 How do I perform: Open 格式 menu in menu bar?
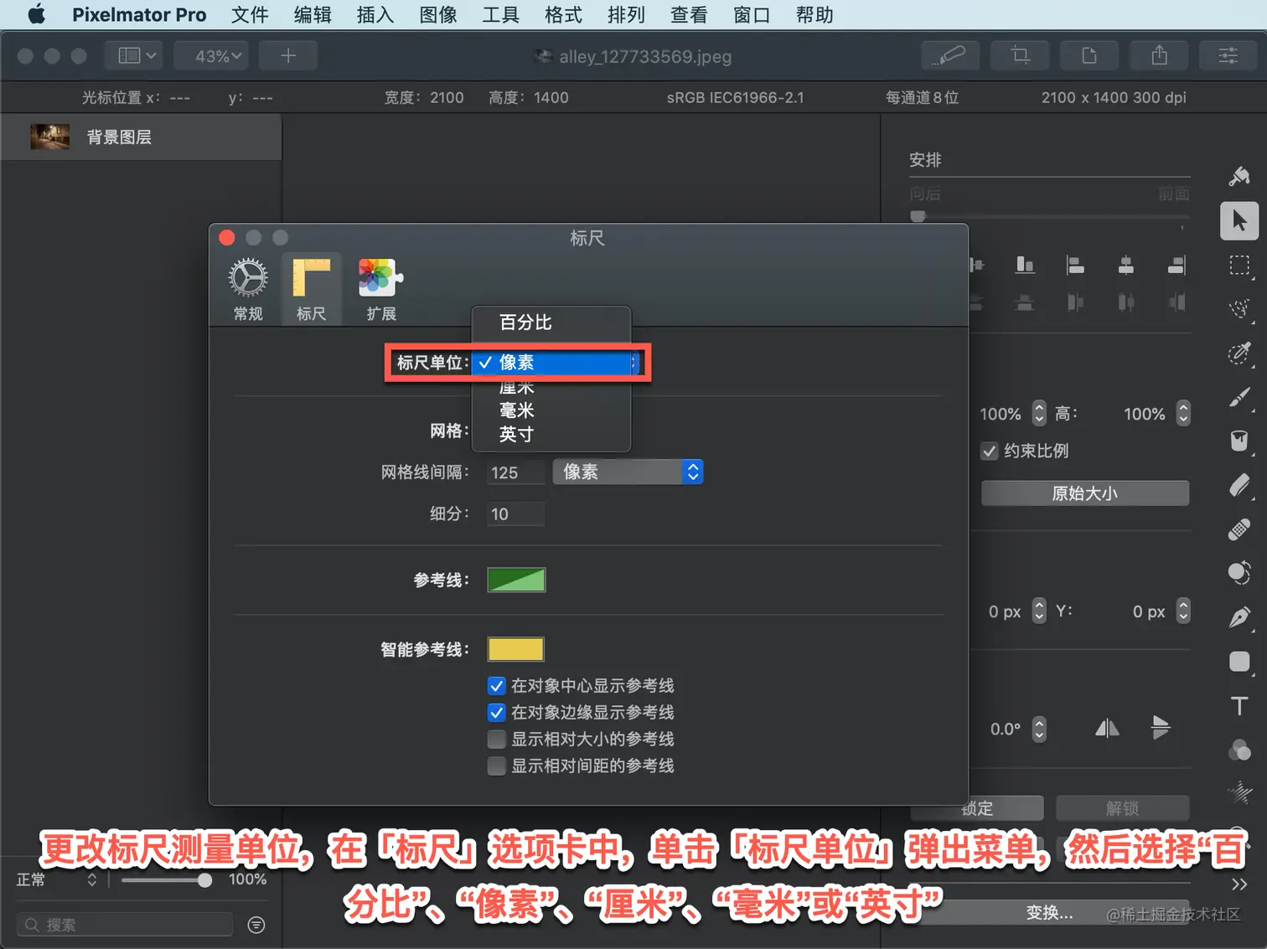click(x=563, y=15)
